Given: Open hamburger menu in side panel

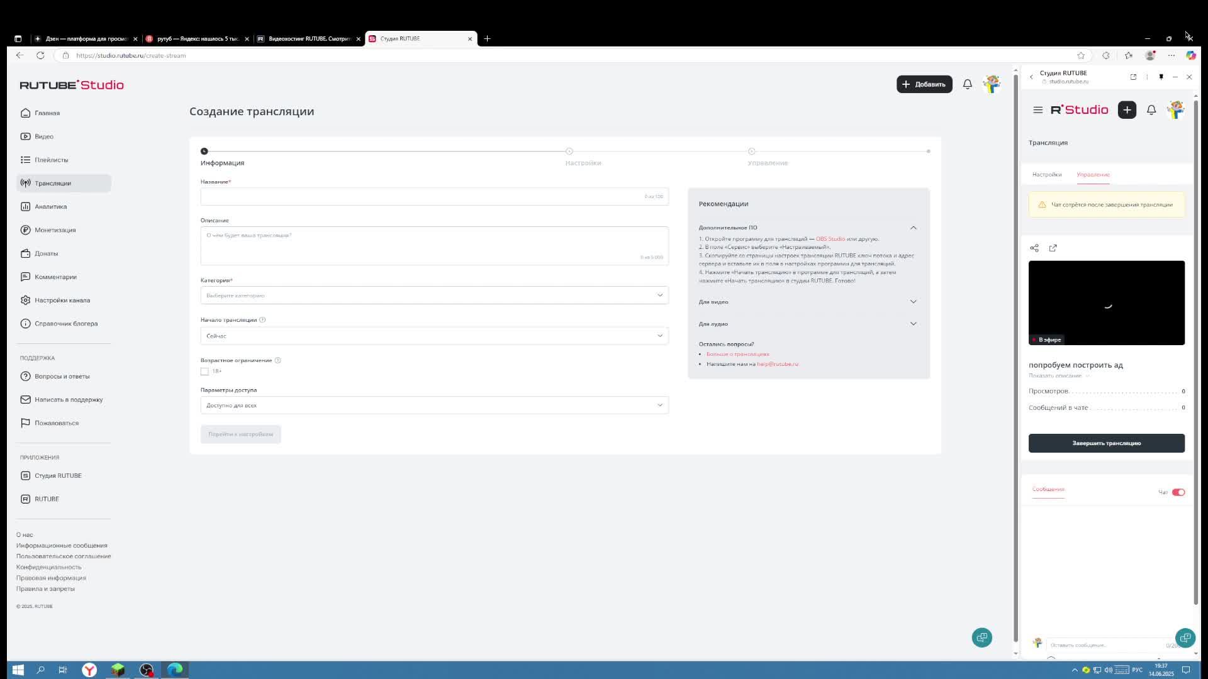Looking at the screenshot, I should (x=1038, y=110).
